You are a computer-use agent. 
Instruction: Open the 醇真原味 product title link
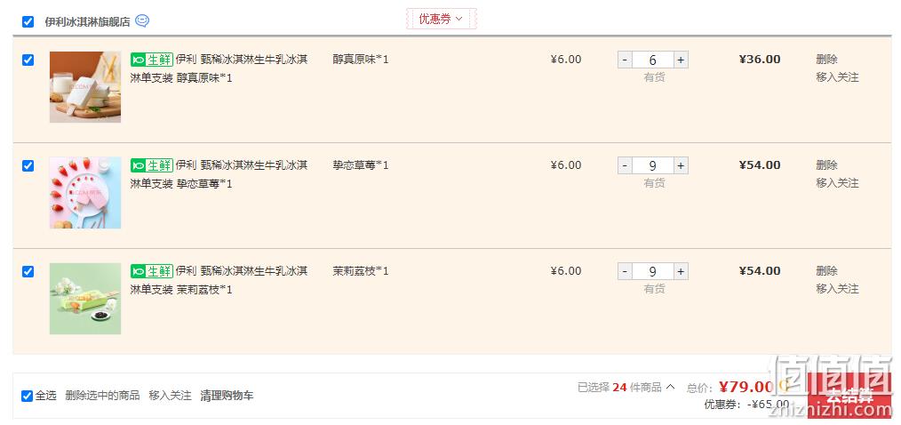pos(219,68)
